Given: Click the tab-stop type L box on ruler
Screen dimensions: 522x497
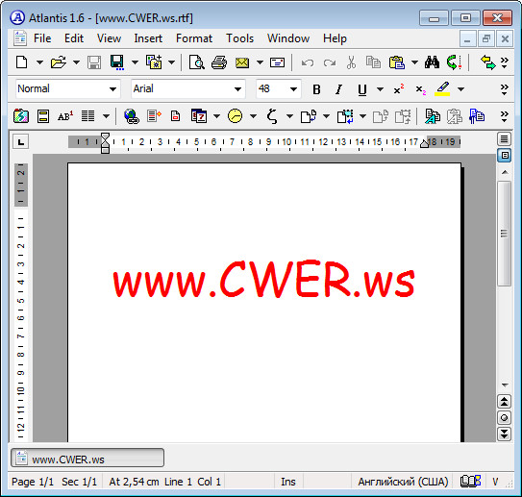Looking at the screenshot, I should 21,142.
